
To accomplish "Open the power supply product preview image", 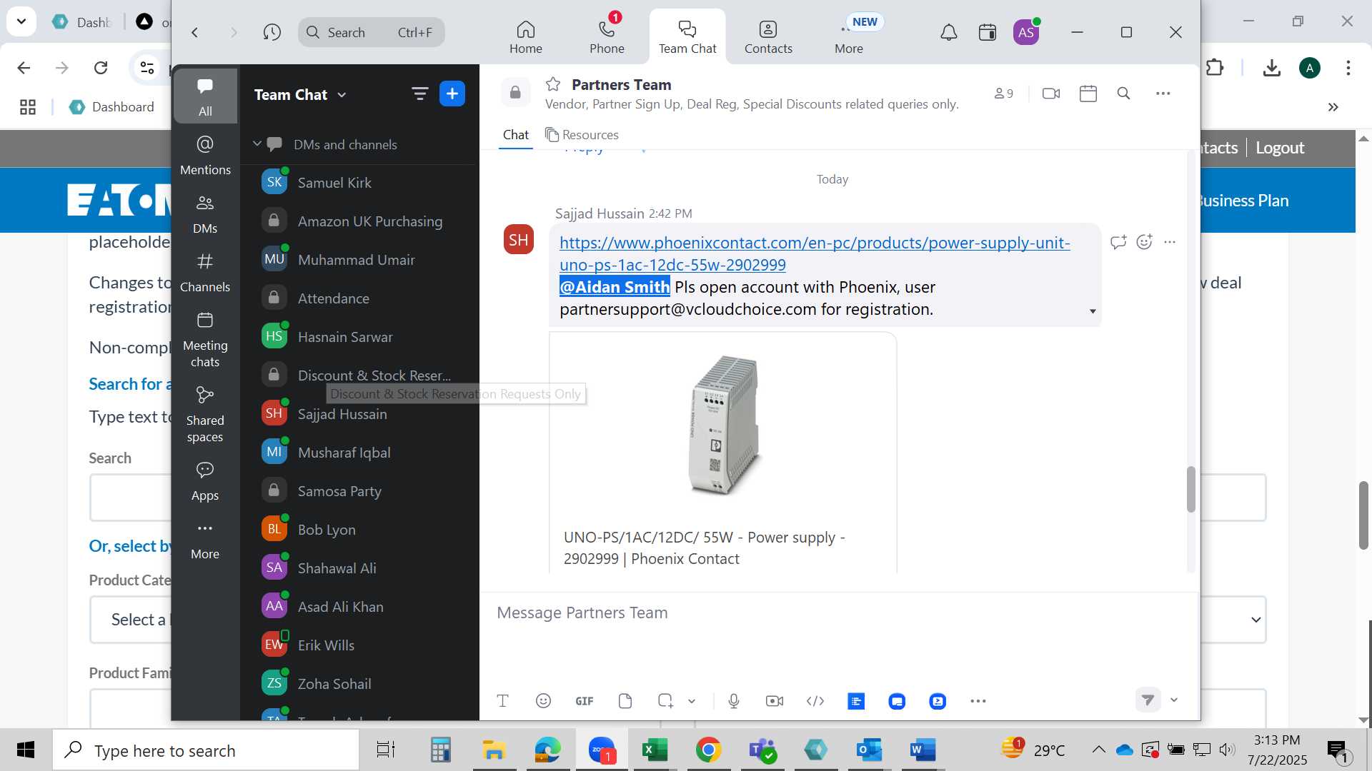I will [x=723, y=425].
